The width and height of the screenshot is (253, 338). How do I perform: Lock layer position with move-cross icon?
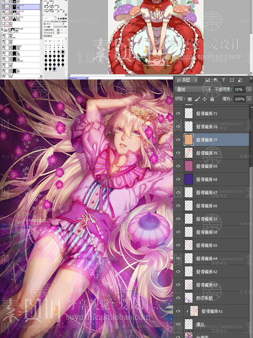tap(205, 99)
